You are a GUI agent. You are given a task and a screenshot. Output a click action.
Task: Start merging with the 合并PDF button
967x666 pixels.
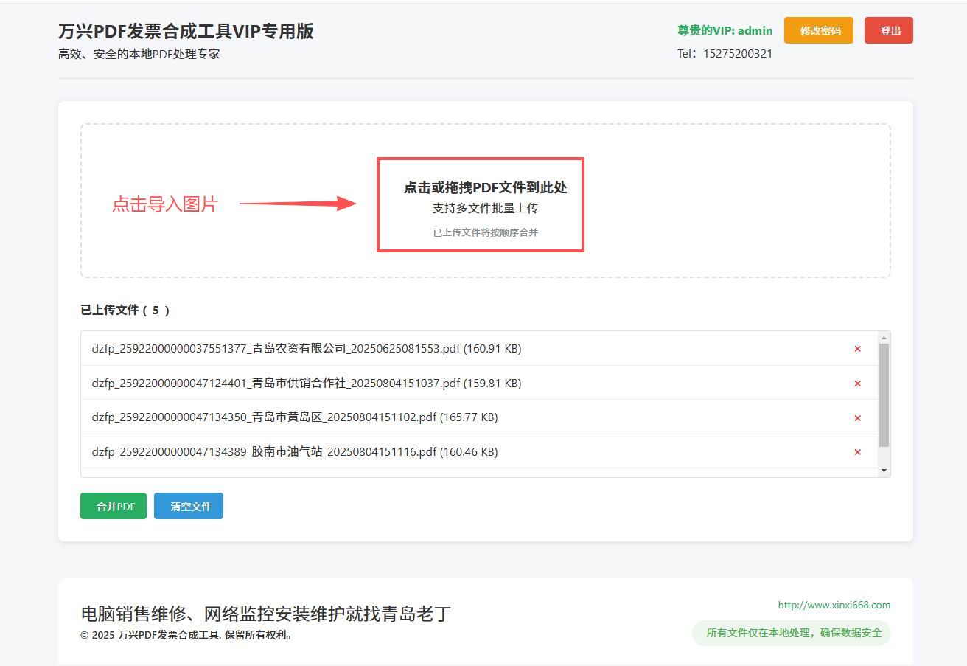click(113, 506)
